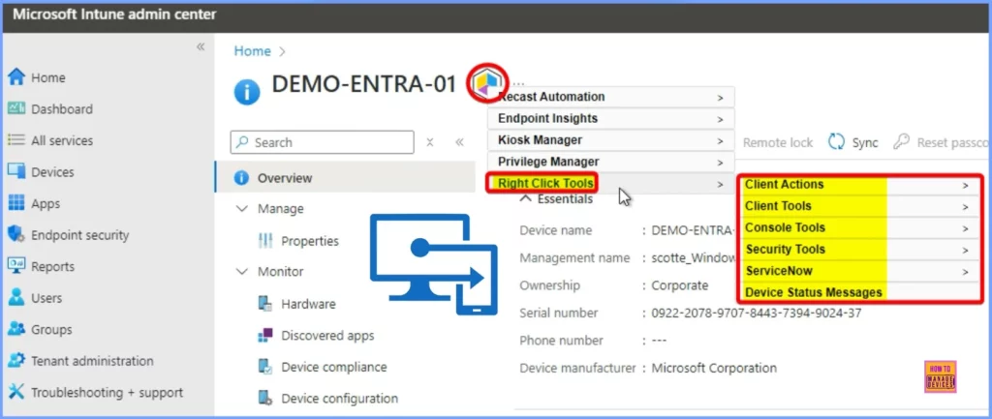
Task: Open the more options ellipsis near title
Action: coord(519,82)
